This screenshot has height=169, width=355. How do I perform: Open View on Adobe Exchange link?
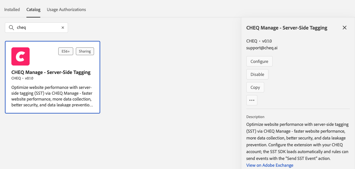270,165
